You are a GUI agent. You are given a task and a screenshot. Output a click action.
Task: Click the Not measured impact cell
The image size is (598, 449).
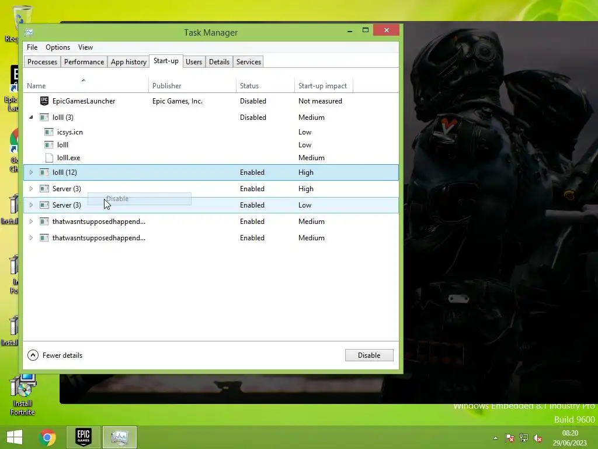point(321,101)
